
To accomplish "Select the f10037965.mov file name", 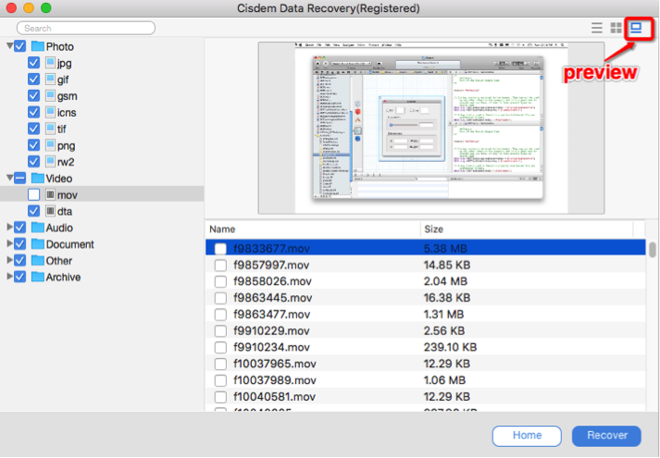I will (x=275, y=364).
